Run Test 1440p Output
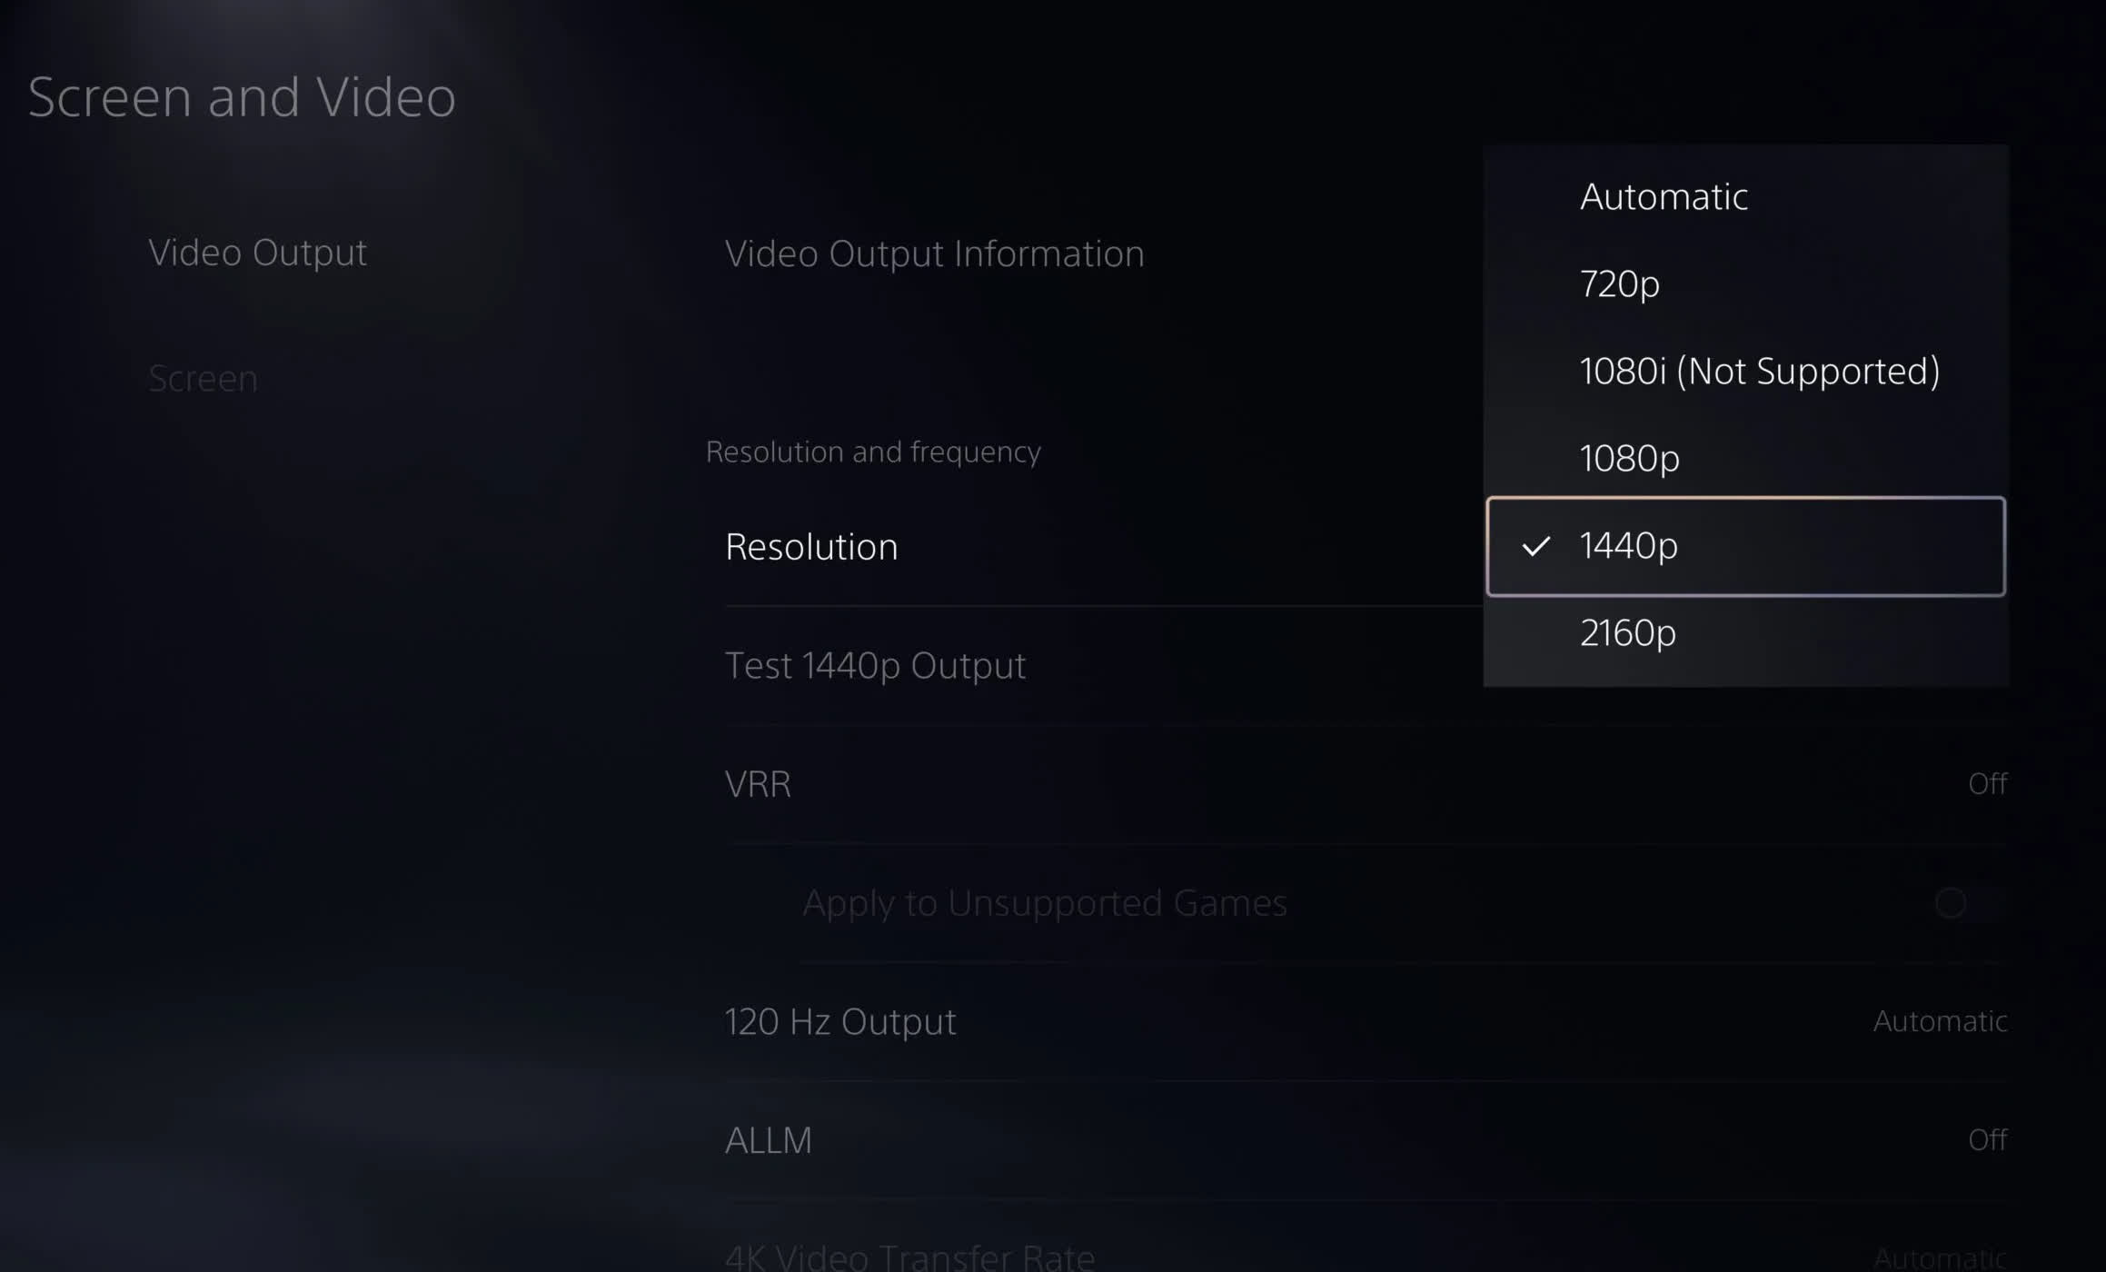The width and height of the screenshot is (2106, 1272). pos(875,665)
